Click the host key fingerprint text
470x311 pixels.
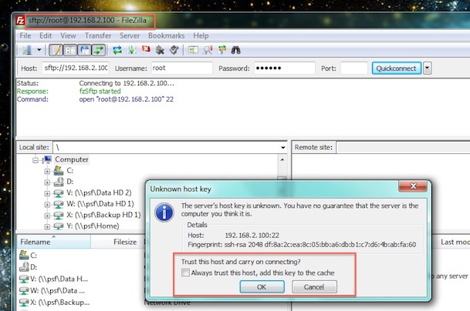(x=302, y=244)
